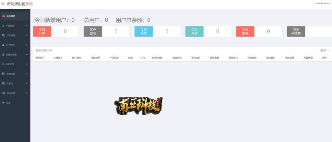Click the 新能源财贸系统 title
332x142 pixels.
[20, 4]
